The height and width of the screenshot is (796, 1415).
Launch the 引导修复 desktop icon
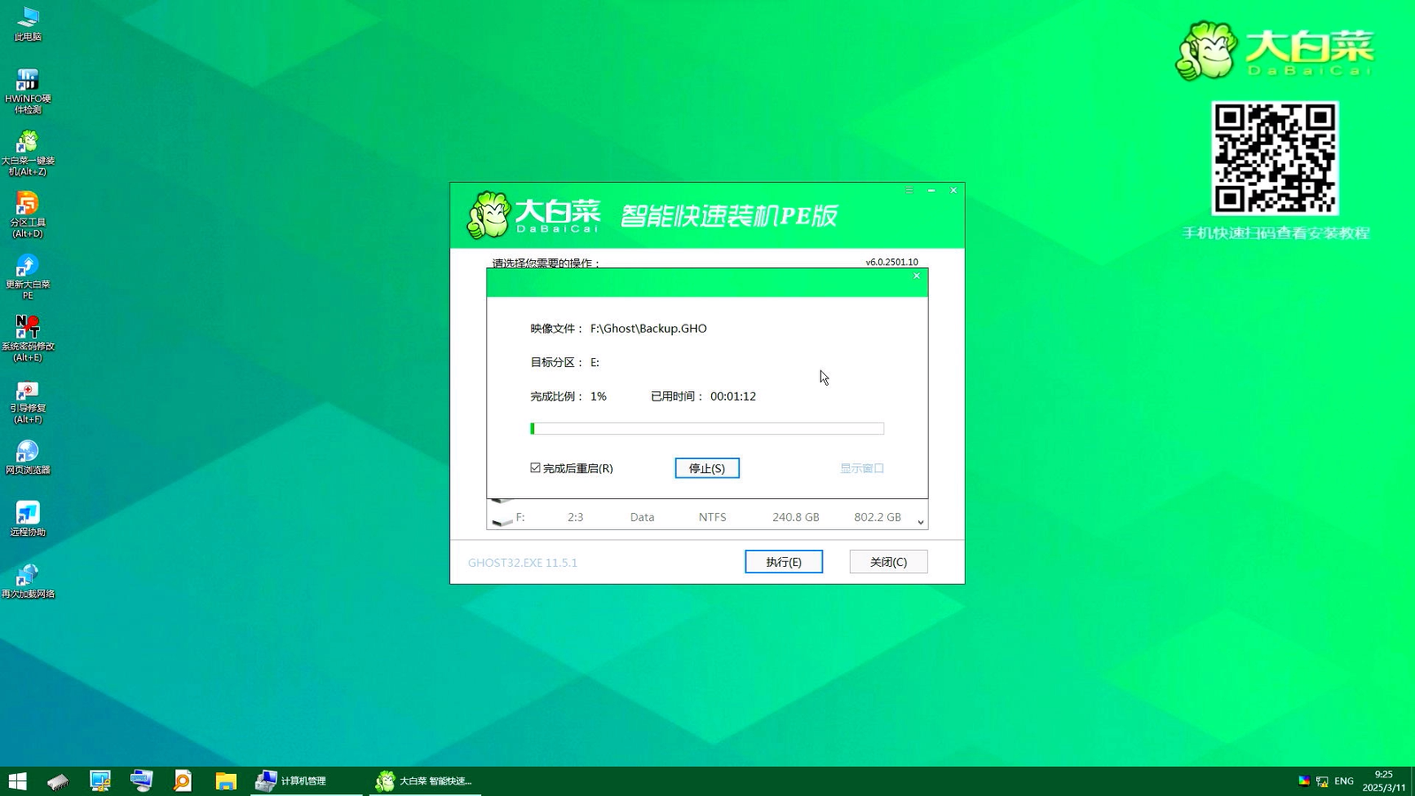tap(27, 402)
